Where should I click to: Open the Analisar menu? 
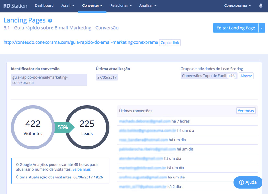coord(147,6)
